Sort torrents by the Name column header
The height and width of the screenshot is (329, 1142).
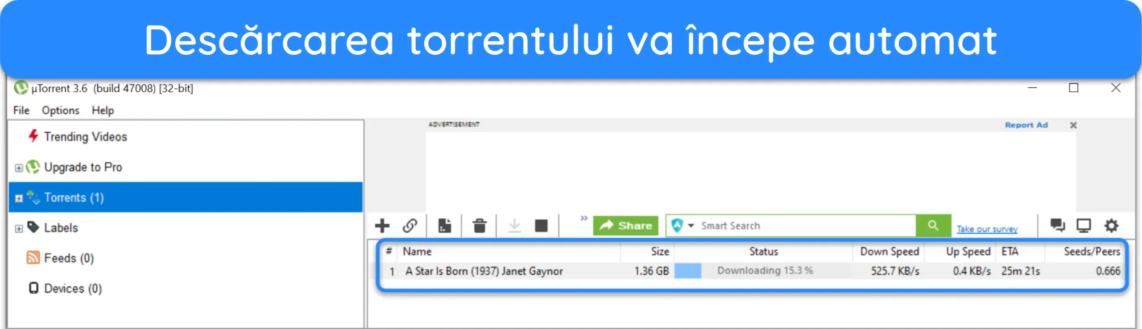(509, 251)
